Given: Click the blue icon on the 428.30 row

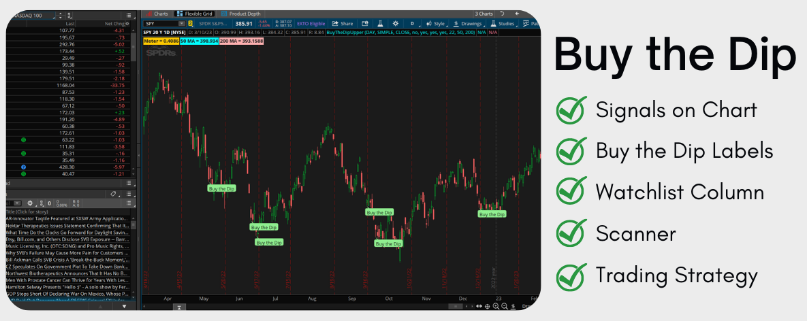Looking at the screenshot, I should (x=23, y=167).
